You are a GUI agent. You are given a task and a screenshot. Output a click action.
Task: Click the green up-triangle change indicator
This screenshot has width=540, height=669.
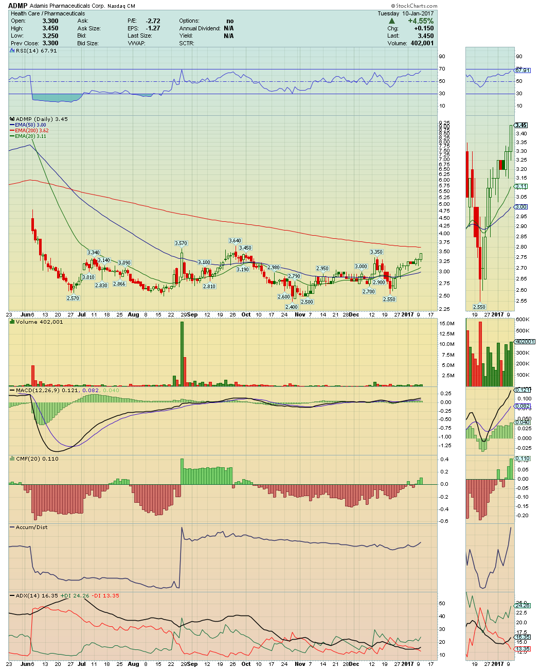coord(392,21)
